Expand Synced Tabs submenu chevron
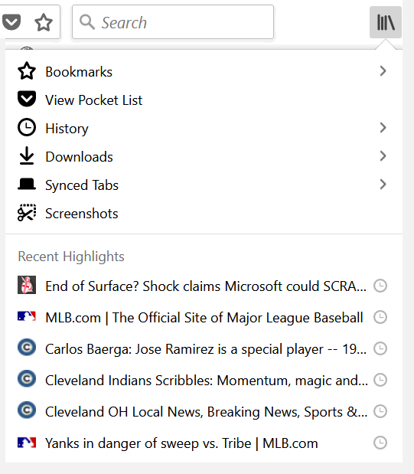Screen dimensions: 414x474 click(x=383, y=184)
